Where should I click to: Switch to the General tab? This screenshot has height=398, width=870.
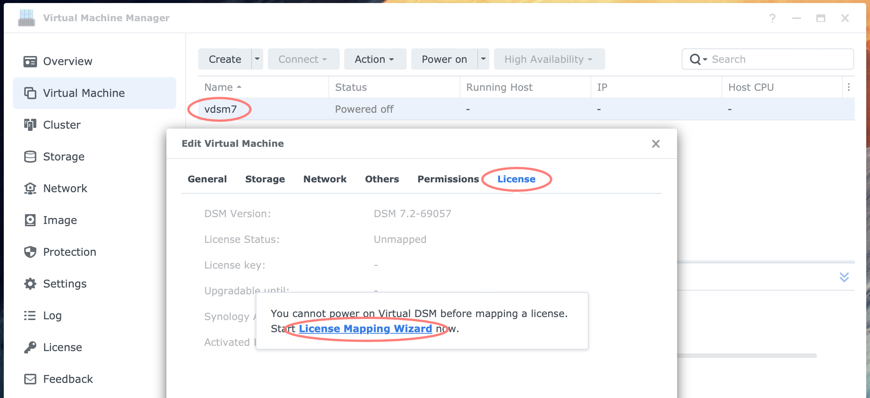click(x=207, y=179)
